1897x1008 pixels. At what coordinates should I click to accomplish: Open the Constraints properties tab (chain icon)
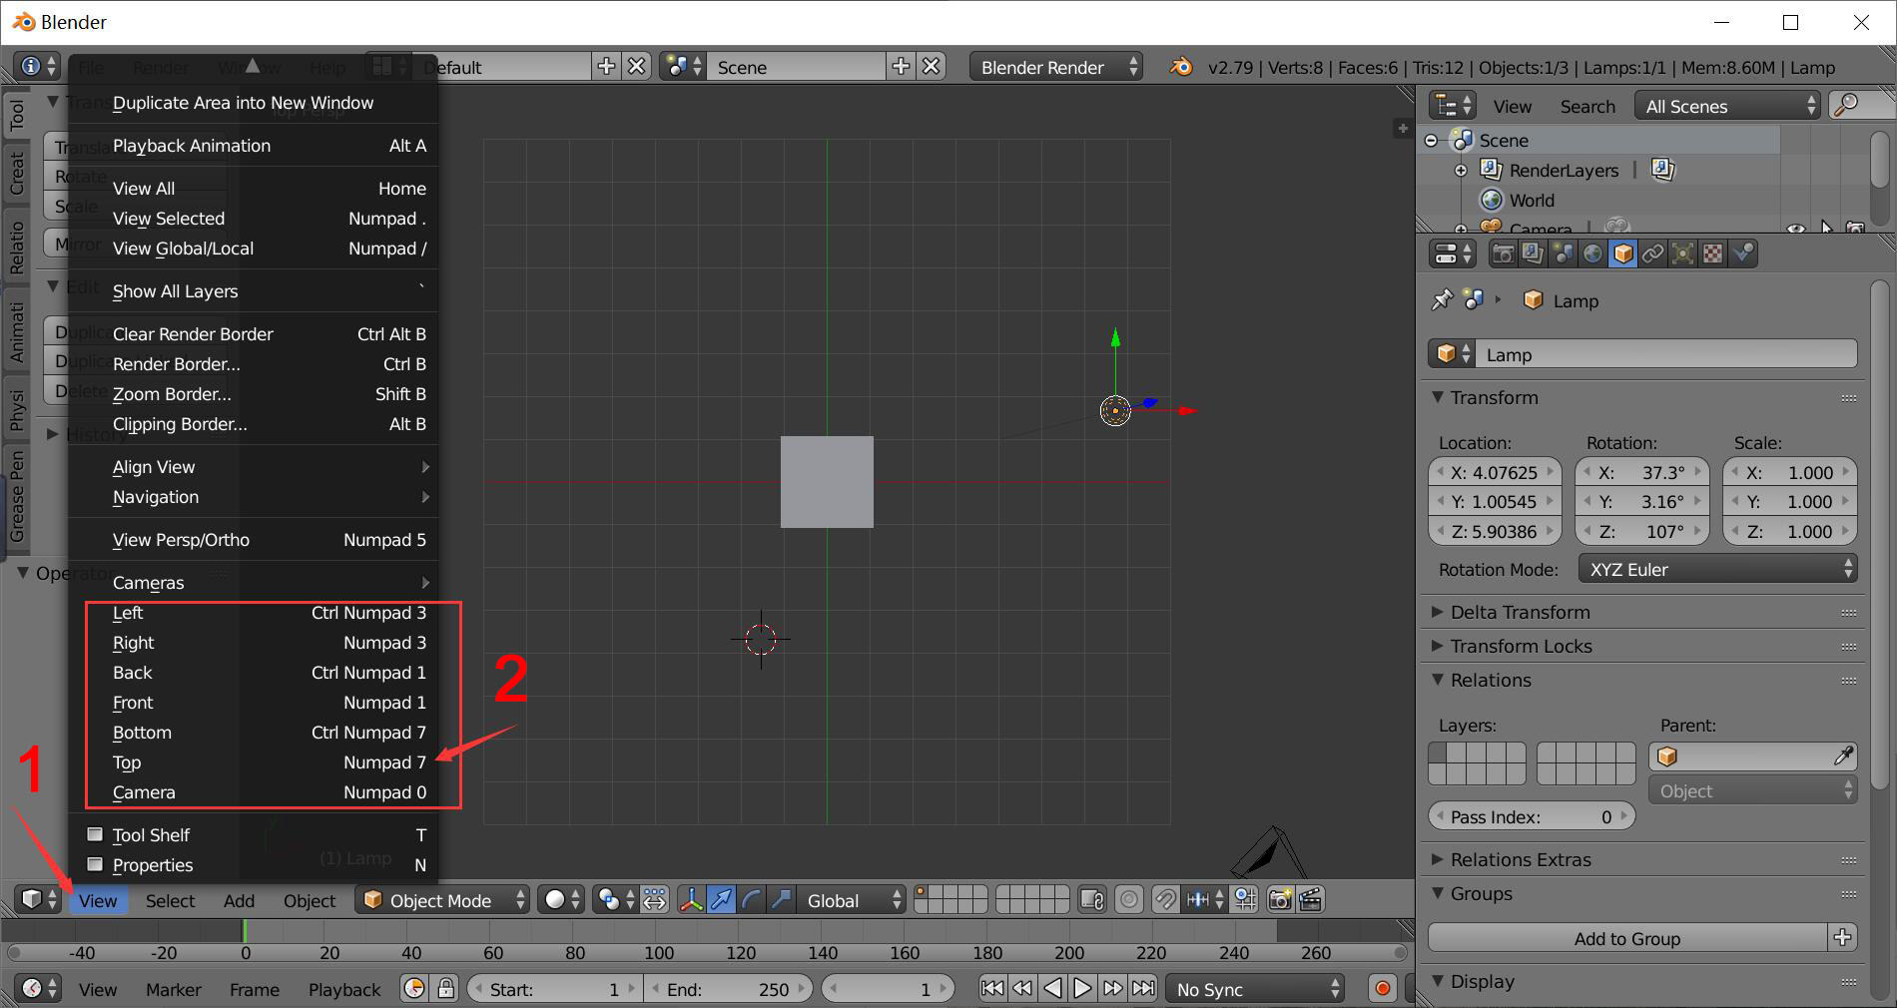pyautogui.click(x=1653, y=253)
